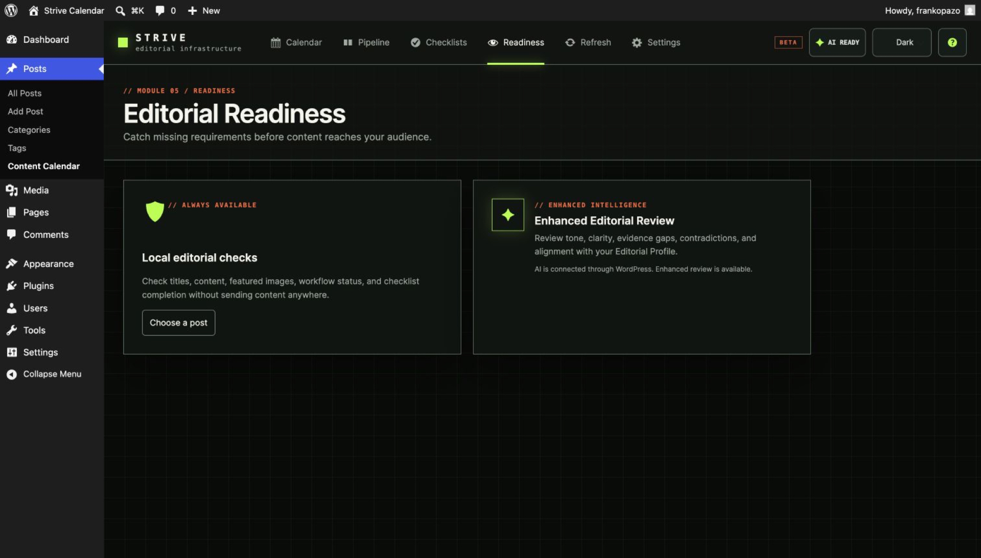Viewport: 981px width, 558px height.
Task: Click the Refresh button label
Action: tap(596, 42)
